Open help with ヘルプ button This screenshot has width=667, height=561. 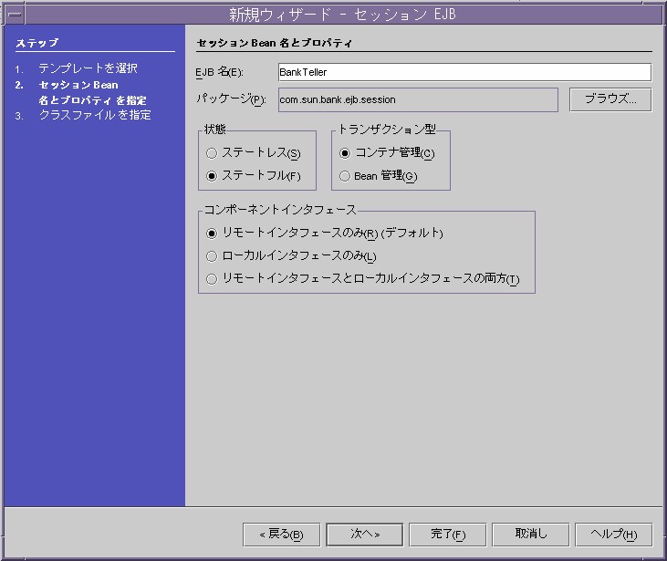click(x=614, y=535)
